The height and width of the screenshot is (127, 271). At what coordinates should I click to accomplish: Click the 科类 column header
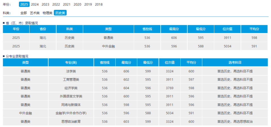[x=70, y=29]
